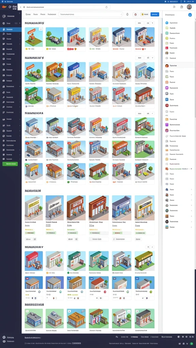The image size is (196, 348).
Task: Click the search input field in the top toolbar
Action: [91, 14]
